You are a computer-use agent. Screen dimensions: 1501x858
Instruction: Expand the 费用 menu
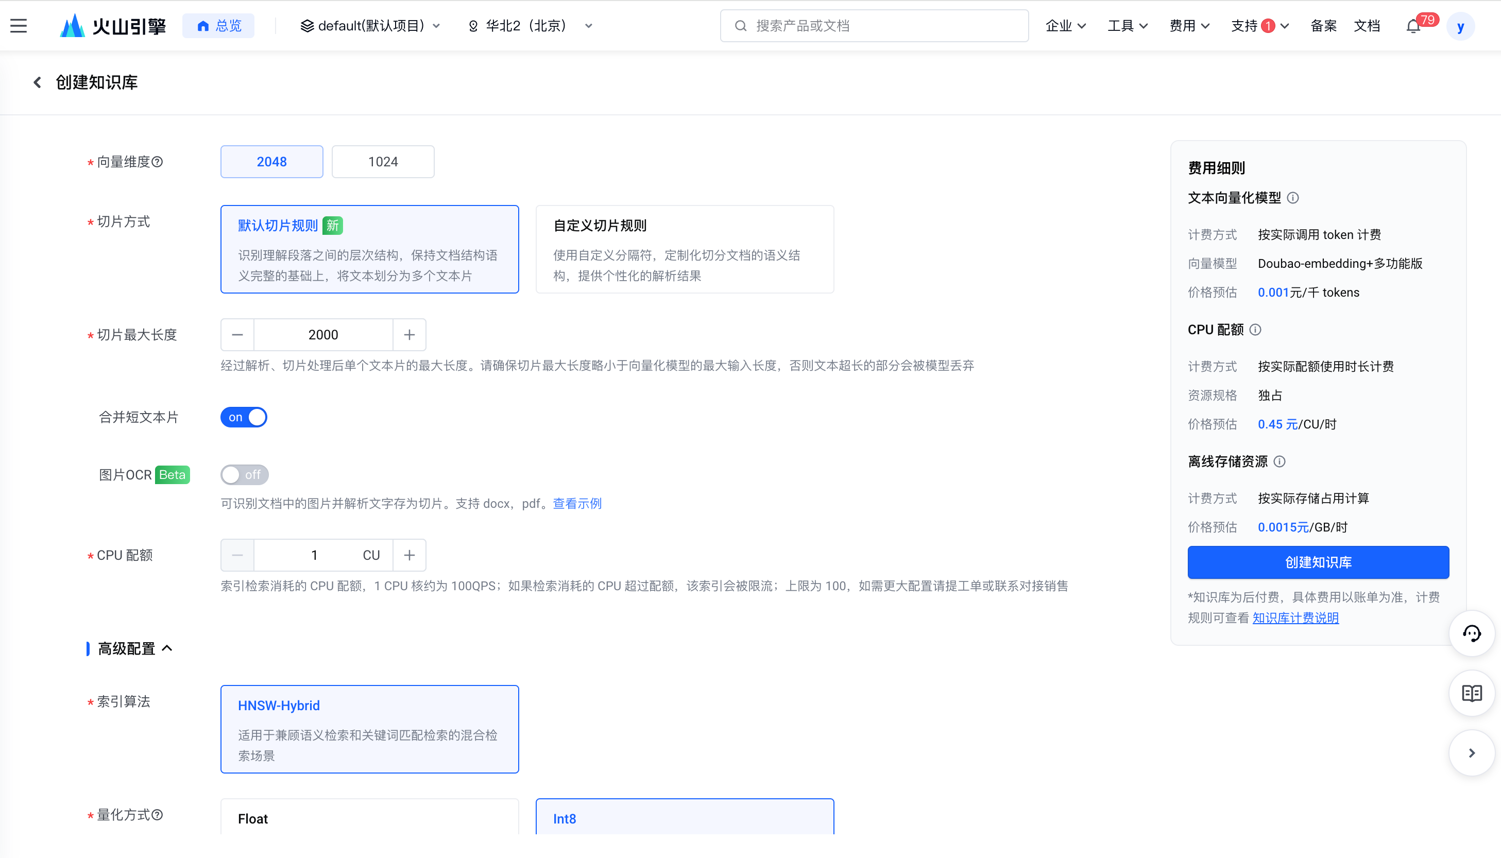pos(1189,26)
